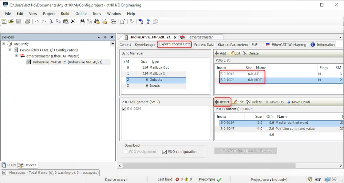Click the device connection icon in status bar
The image size is (344, 183).
[318, 179]
